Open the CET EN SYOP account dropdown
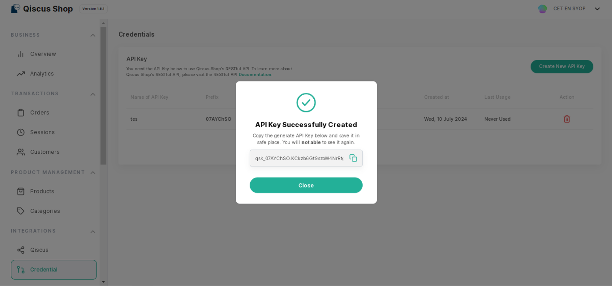Viewport: 612px width, 286px height. click(597, 9)
